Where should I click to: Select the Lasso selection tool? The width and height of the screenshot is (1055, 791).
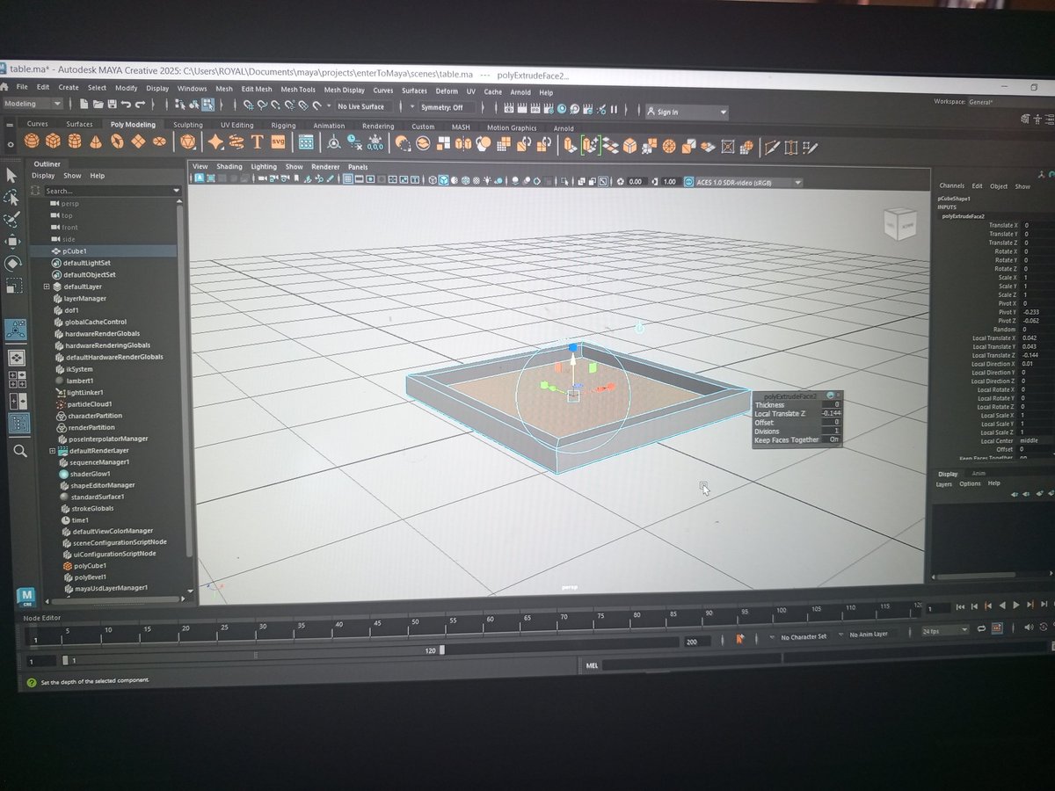coord(11,197)
